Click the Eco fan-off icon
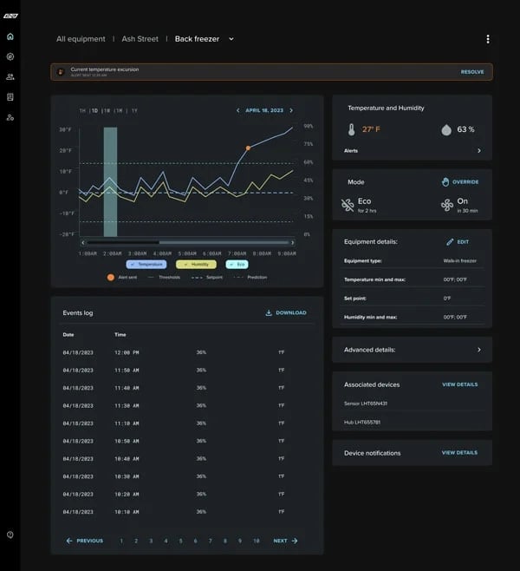Viewport: 520px width, 571px height. [348, 205]
